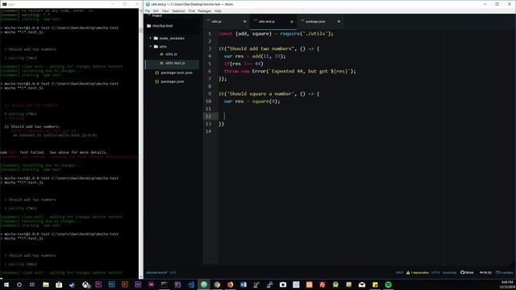Switch to the package.json editor tab
Image resolution: width=516 pixels, height=290 pixels.
pos(320,22)
